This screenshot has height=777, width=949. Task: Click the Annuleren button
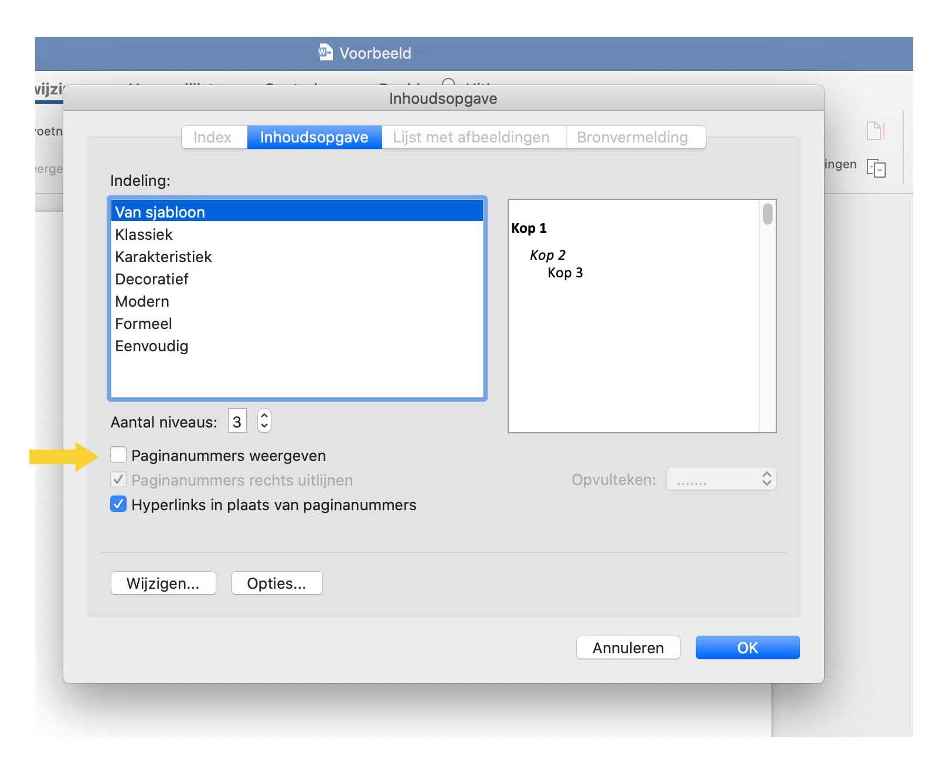(x=628, y=648)
